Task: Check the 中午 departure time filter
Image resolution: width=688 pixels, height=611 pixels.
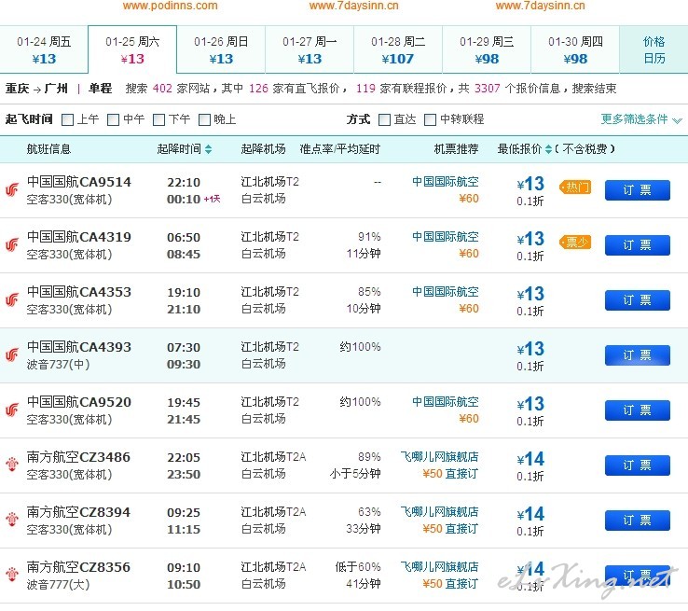Action: coord(113,119)
